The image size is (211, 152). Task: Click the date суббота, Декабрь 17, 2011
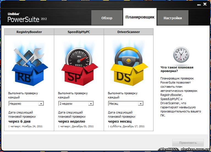click(x=127, y=126)
